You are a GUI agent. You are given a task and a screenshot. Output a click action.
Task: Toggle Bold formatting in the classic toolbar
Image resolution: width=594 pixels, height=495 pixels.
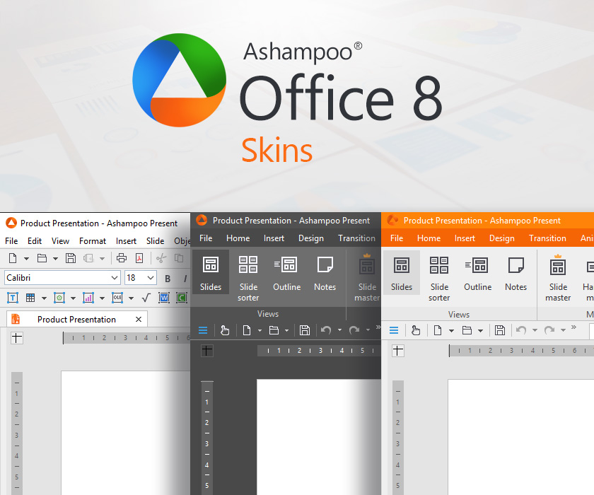coord(168,279)
